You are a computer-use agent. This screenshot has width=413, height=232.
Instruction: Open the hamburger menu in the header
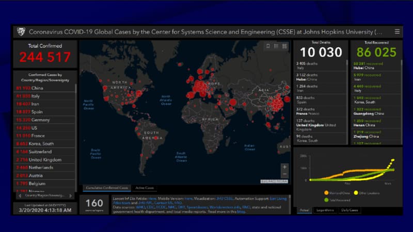[397, 32]
